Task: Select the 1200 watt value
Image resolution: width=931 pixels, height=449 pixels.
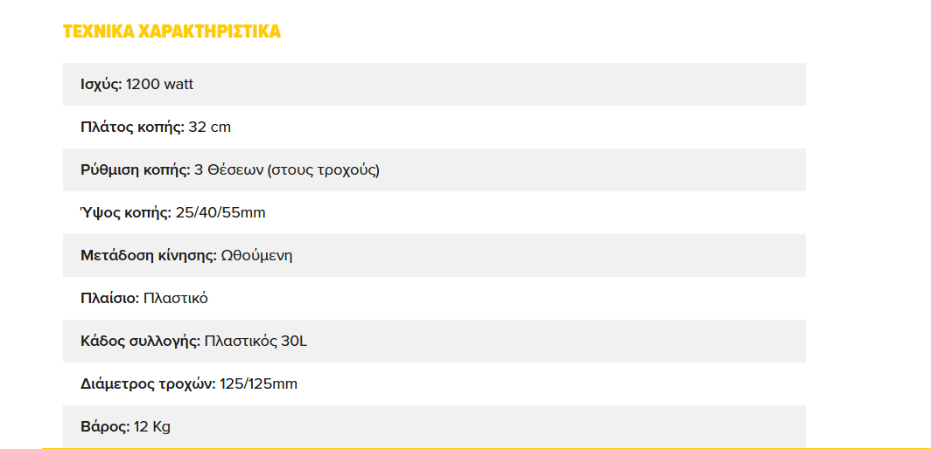Action: 160,85
